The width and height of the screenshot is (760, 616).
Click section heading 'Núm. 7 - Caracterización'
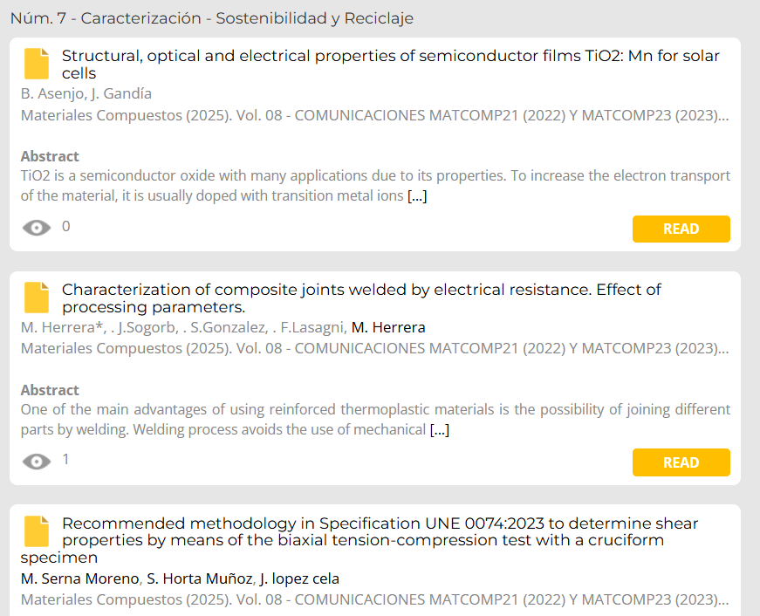(x=212, y=18)
